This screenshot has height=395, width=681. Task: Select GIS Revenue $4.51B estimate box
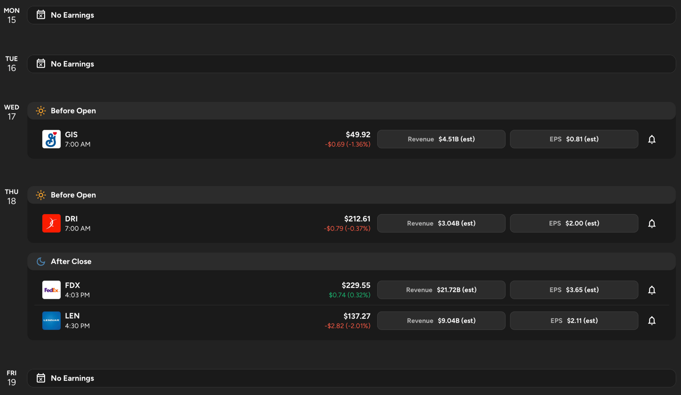(x=441, y=139)
